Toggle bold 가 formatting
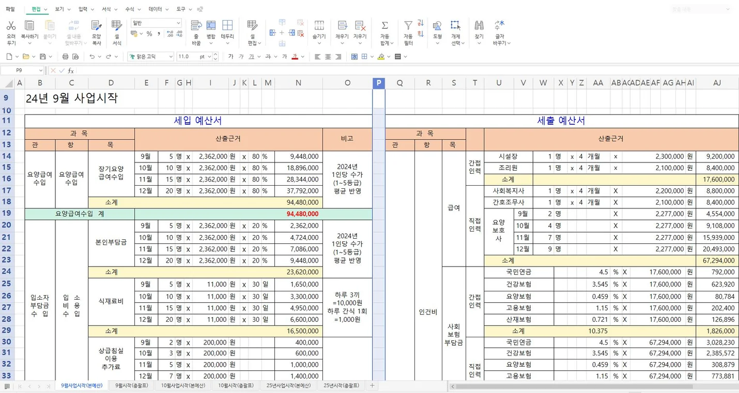 (230, 57)
